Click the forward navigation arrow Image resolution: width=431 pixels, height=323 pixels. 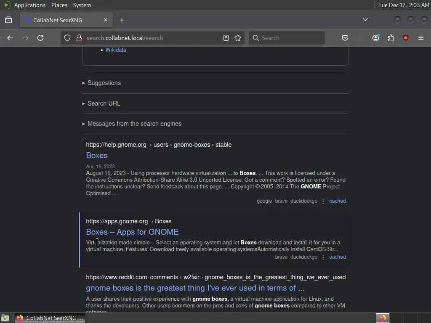point(25,38)
